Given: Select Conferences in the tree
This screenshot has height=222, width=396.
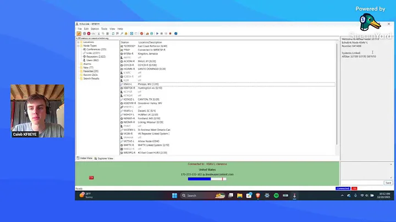Looking at the screenshot, I should (96, 49).
